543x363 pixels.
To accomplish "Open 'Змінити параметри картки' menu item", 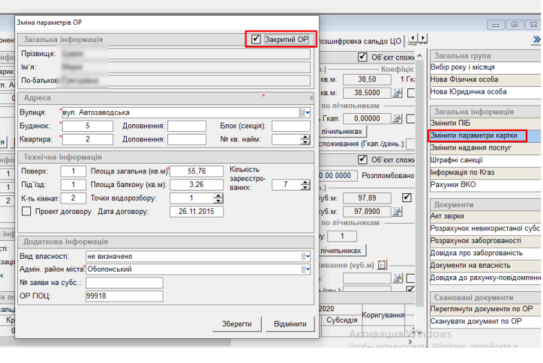I will tap(477, 135).
